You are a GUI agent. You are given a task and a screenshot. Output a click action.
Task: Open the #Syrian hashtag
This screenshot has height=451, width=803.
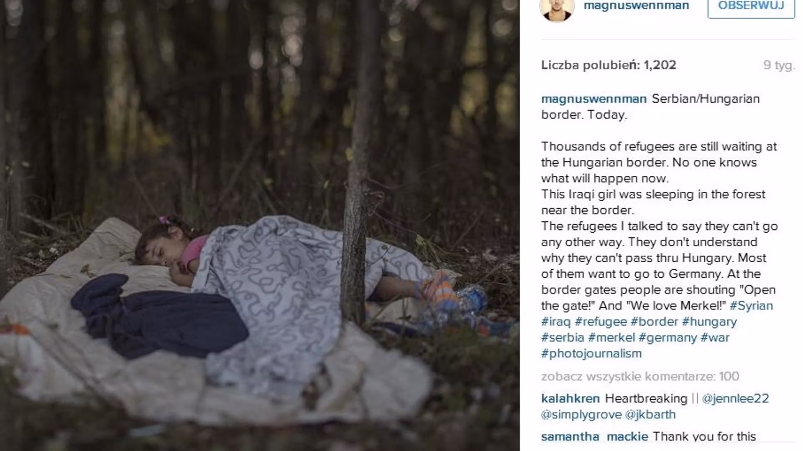coord(751,306)
